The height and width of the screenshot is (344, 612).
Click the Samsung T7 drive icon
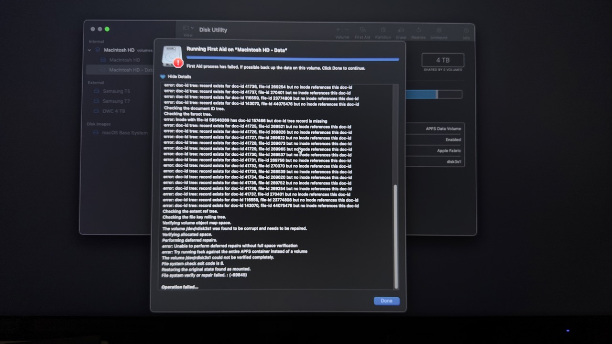(96, 101)
